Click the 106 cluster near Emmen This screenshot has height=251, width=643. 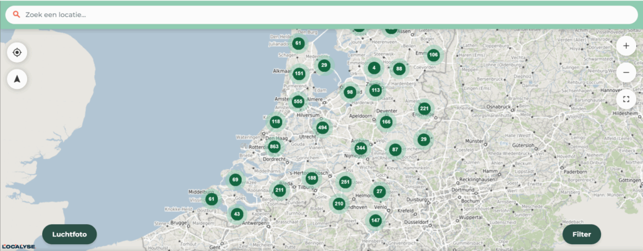point(433,55)
